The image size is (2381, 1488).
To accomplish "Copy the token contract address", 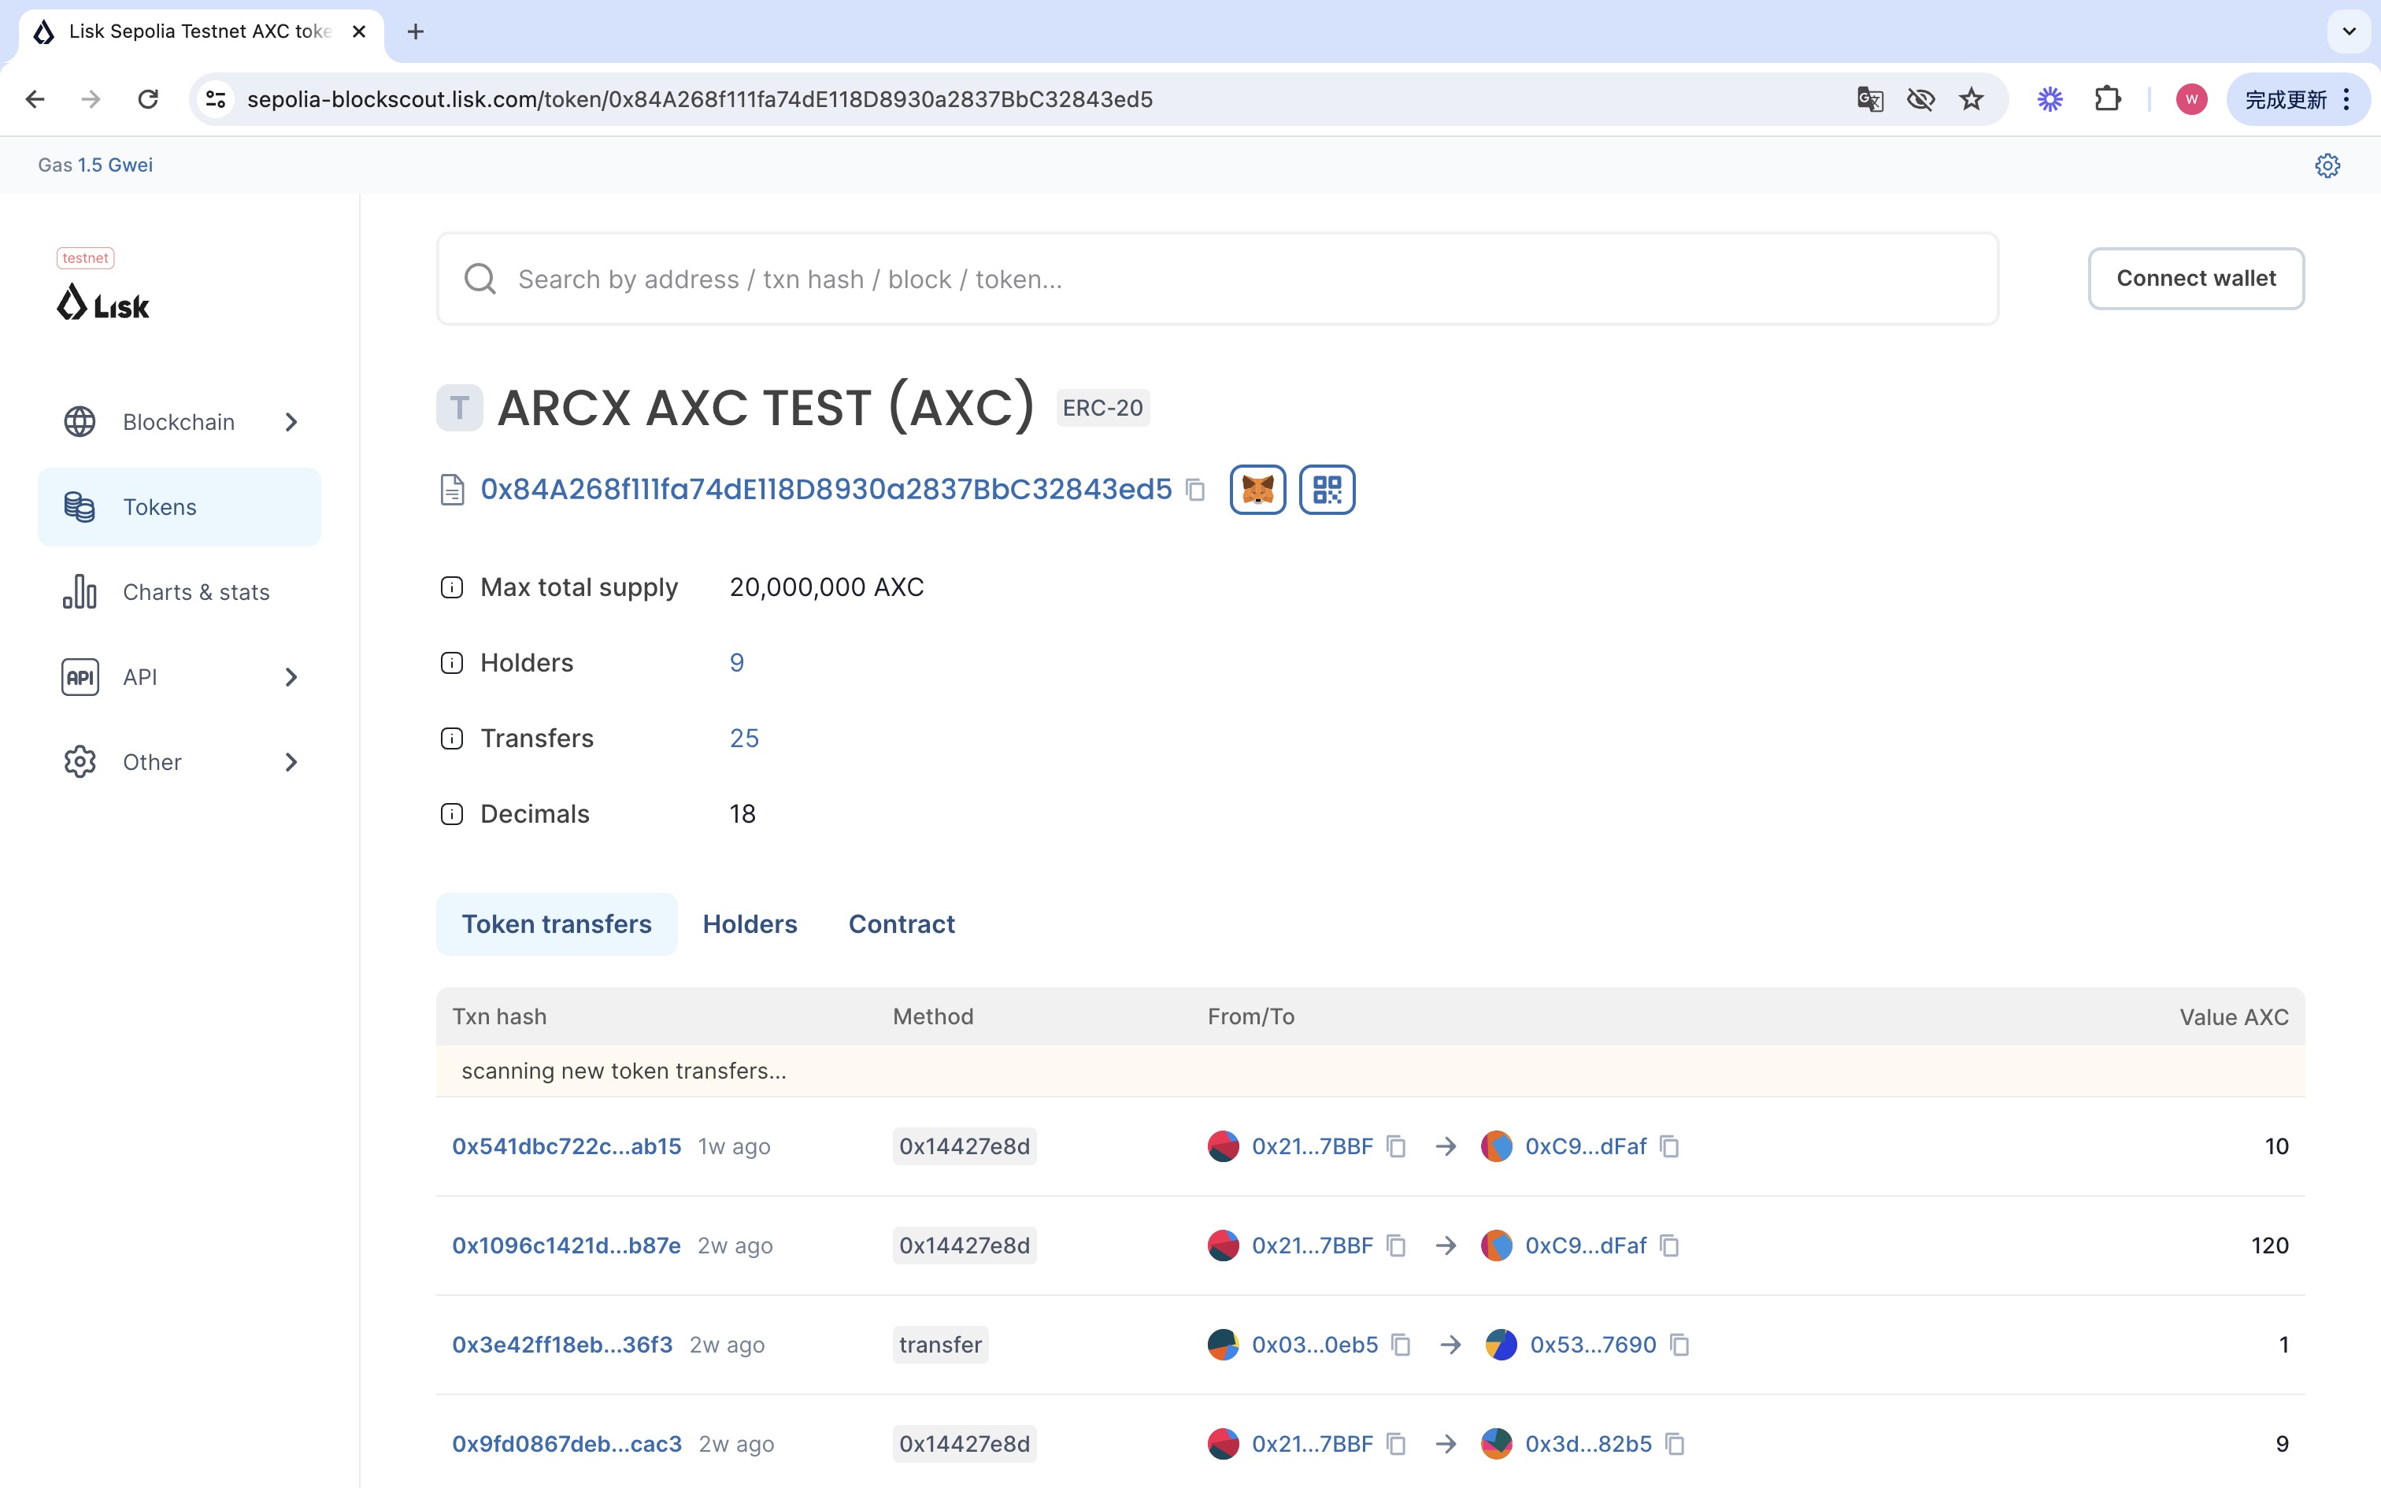I will tap(1195, 489).
